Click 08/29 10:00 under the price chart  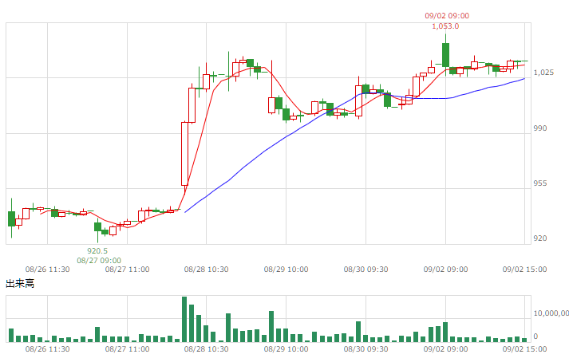[286, 270]
